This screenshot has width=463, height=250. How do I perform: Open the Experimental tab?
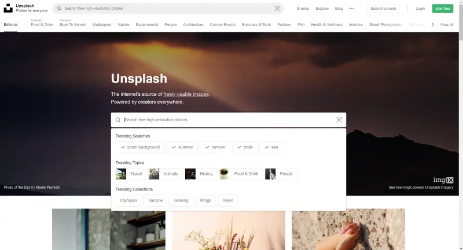[147, 25]
